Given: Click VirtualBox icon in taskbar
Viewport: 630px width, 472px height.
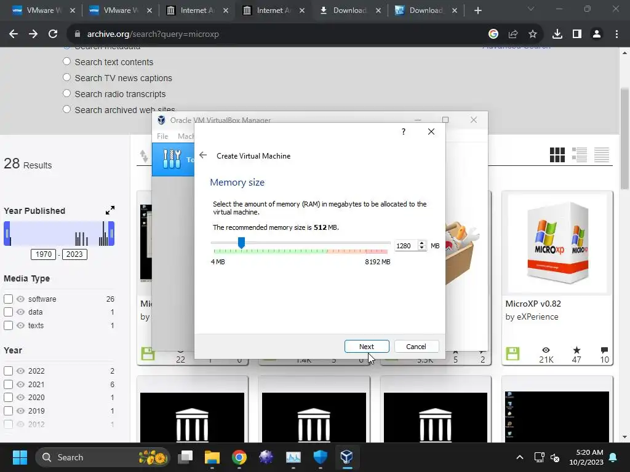Looking at the screenshot, I should 347,457.
